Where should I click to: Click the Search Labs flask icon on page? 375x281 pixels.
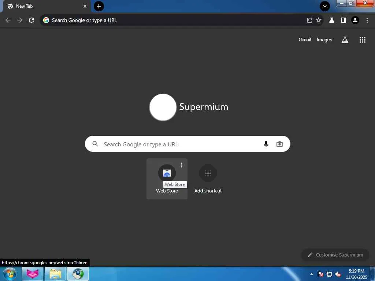coord(345,40)
